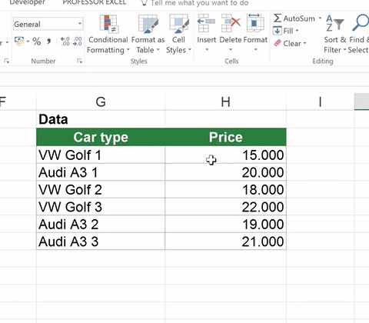Click Increase Decimal
Screen dimensions: 369x323
point(65,42)
